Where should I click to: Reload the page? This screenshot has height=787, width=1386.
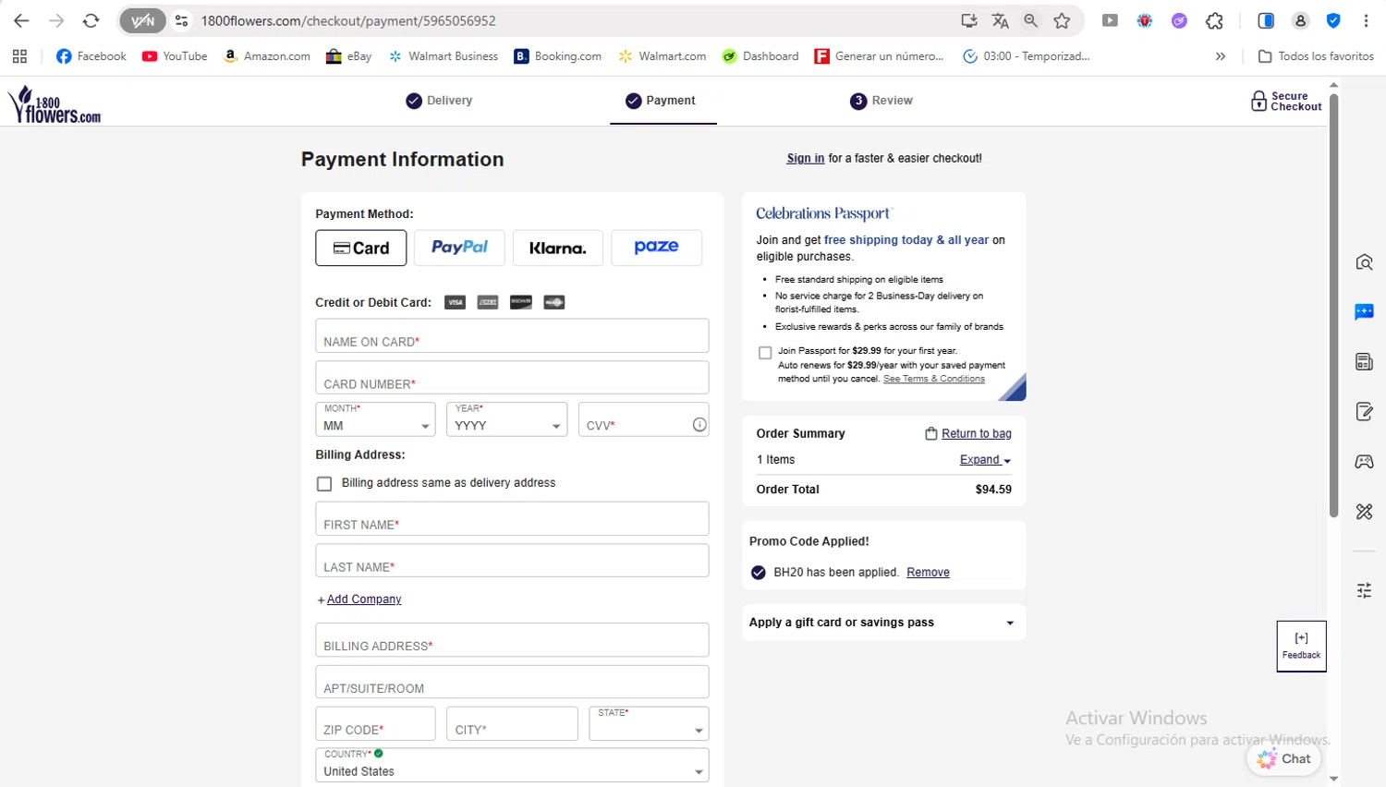tap(91, 20)
